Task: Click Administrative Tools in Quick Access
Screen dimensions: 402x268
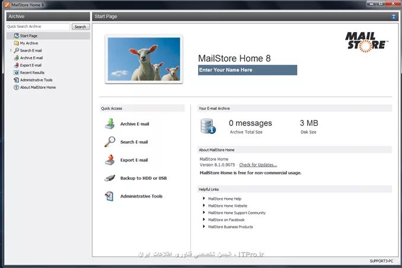Action: point(141,196)
